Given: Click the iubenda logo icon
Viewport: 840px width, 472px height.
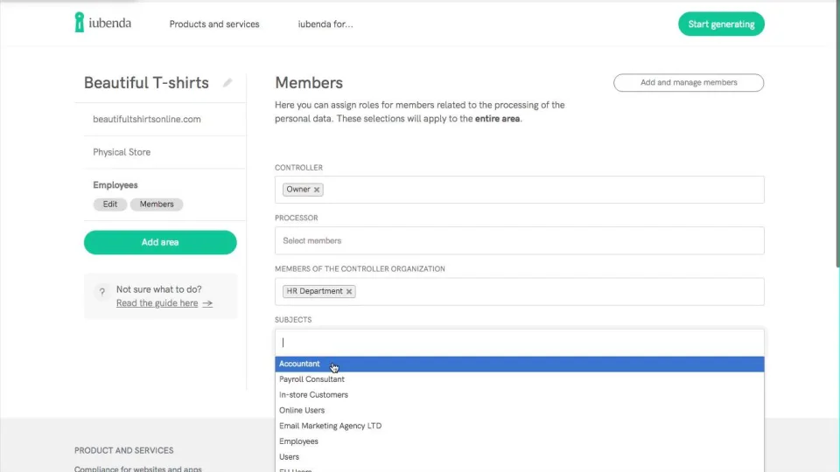Looking at the screenshot, I should point(80,23).
